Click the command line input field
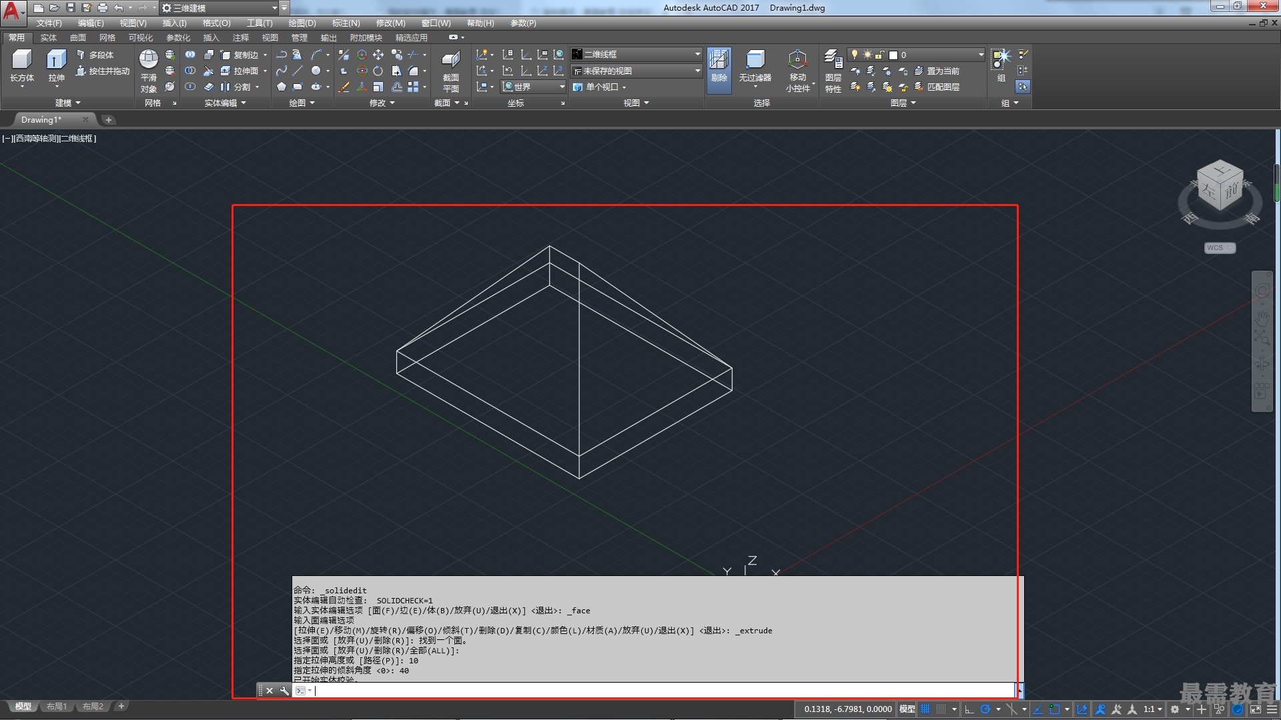1281x720 pixels. [x=663, y=691]
